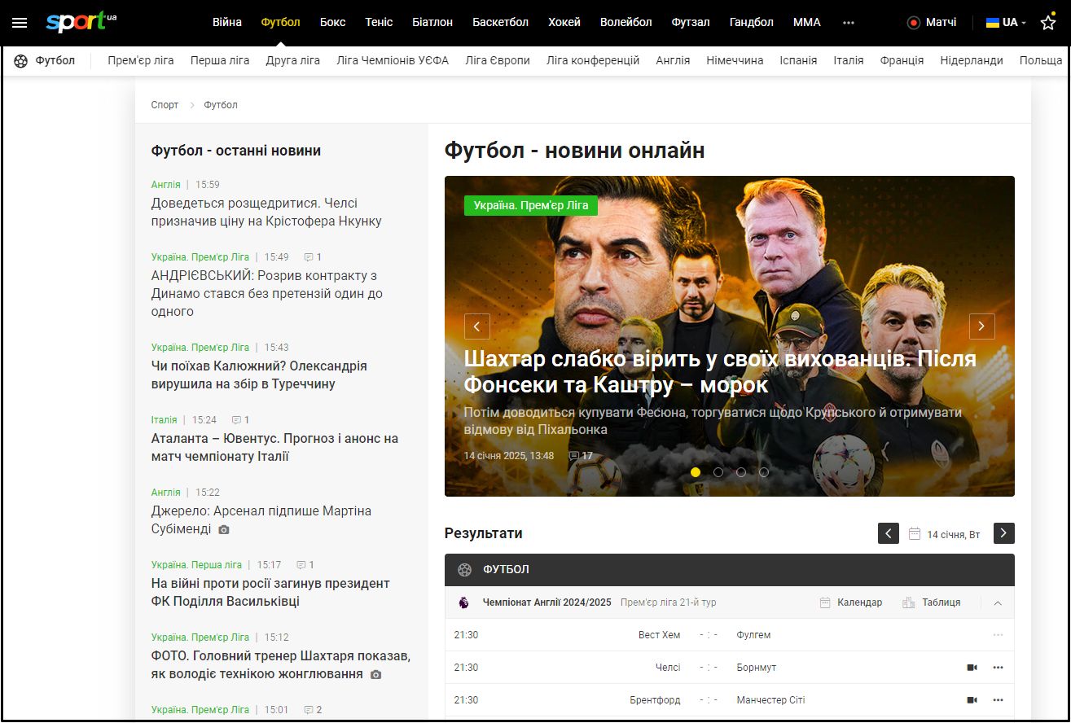The image size is (1071, 723).
Task: Open Календар for Чемпіонат Англії
Action: tap(850, 602)
